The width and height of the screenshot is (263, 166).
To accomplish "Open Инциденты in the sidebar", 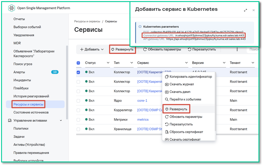I will [22, 80].
